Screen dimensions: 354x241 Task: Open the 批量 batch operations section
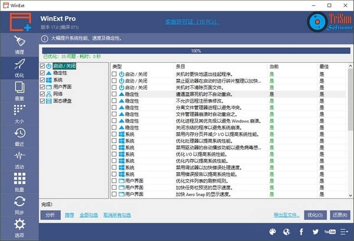click(x=19, y=183)
